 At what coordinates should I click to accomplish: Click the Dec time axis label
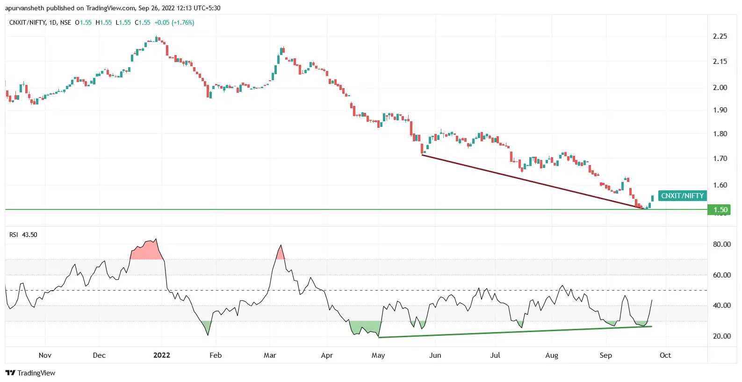tap(99, 355)
